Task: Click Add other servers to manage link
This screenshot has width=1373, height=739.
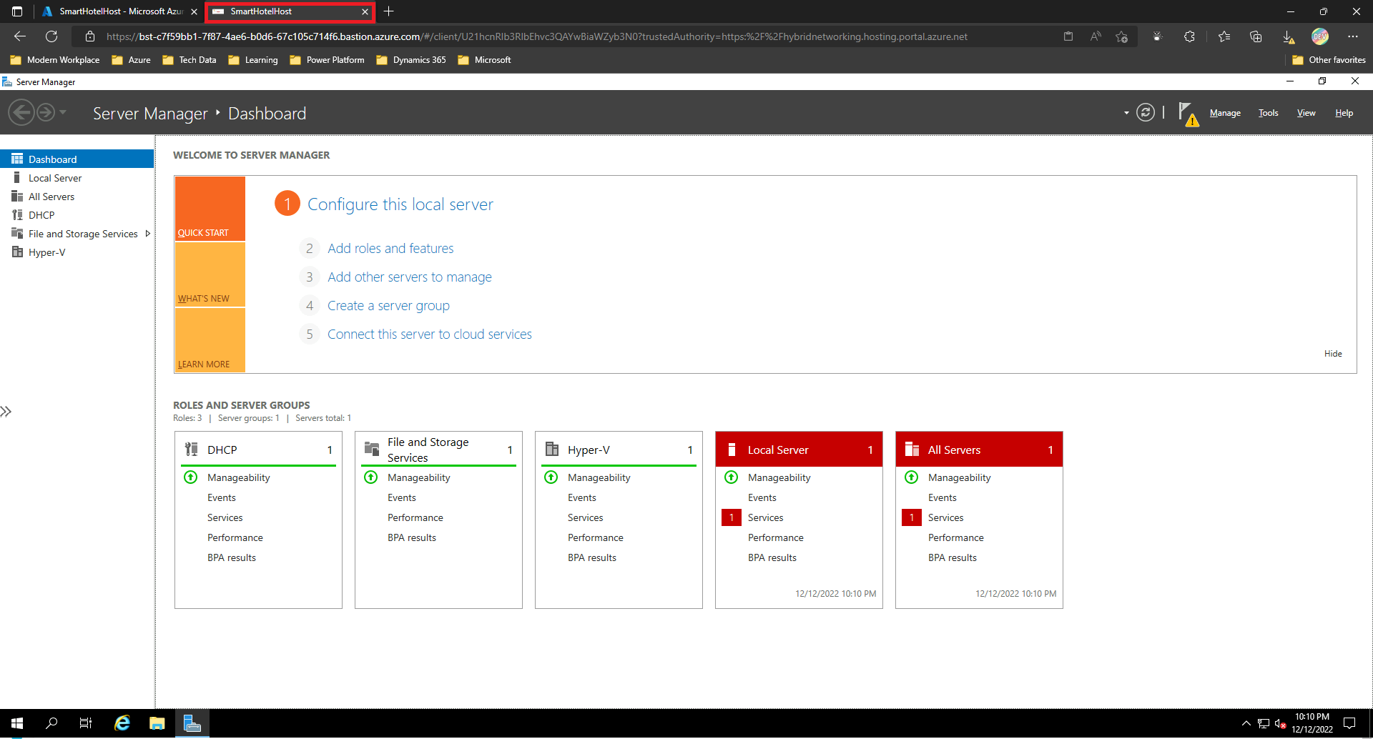Action: 410,277
